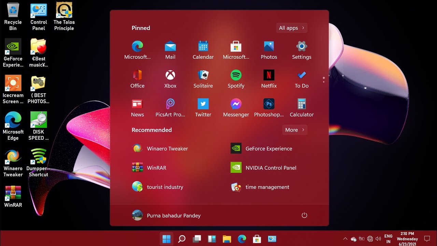Open recommended WinRAR entry

[x=149, y=168]
